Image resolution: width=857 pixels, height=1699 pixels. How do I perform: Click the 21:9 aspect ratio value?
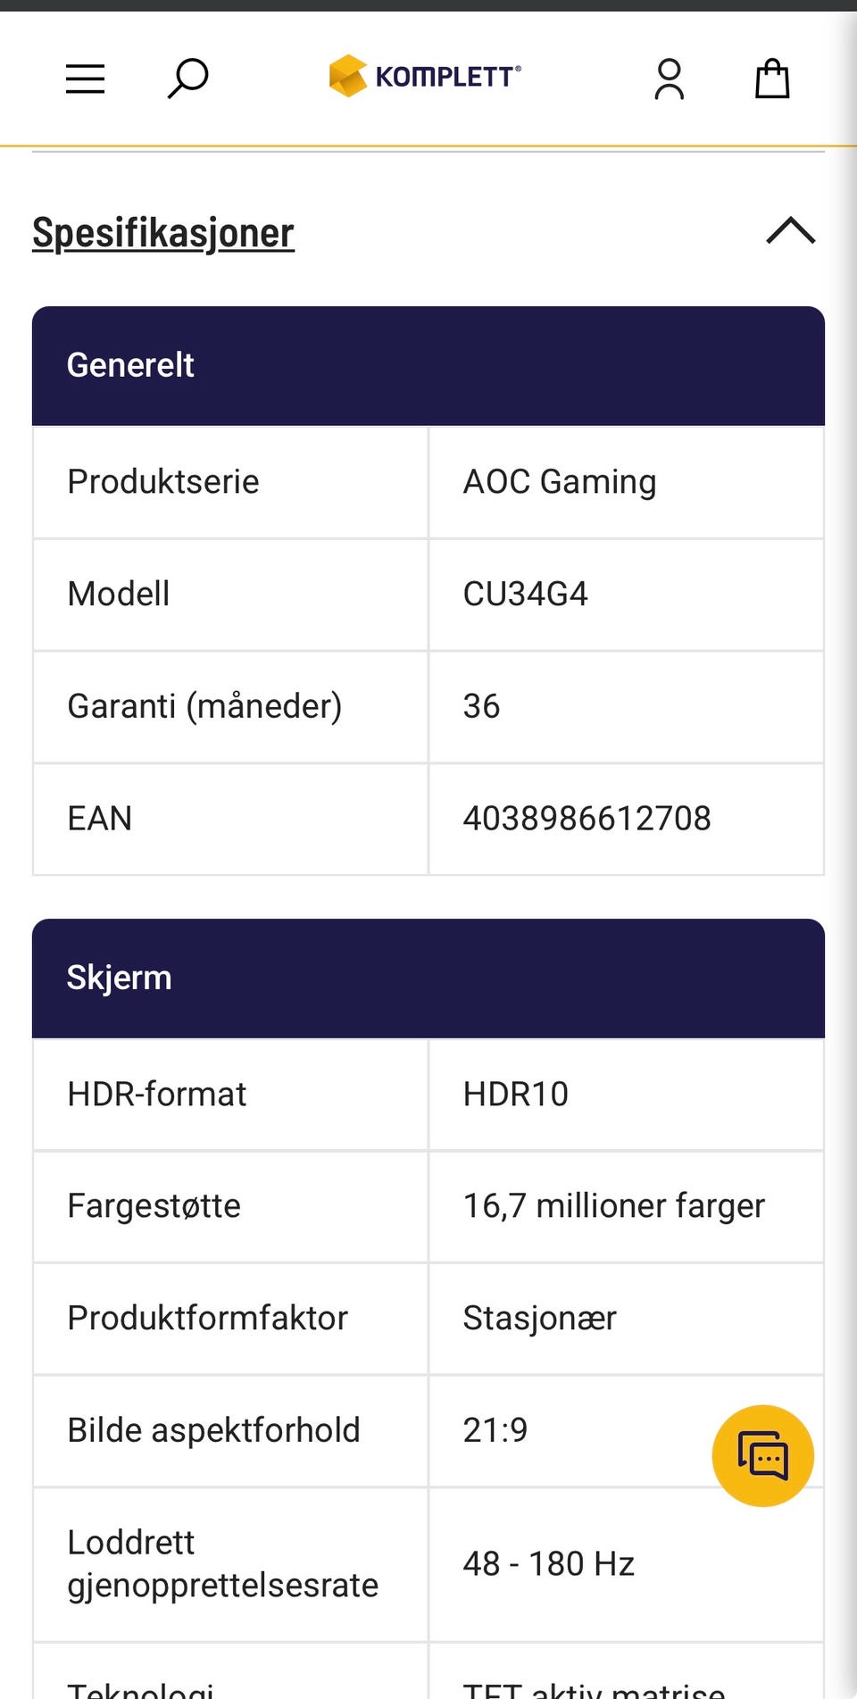(495, 1430)
